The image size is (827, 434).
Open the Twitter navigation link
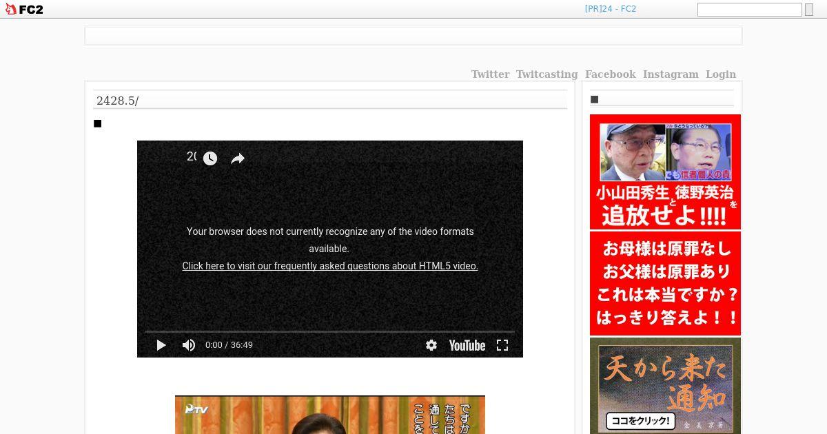[x=490, y=74]
